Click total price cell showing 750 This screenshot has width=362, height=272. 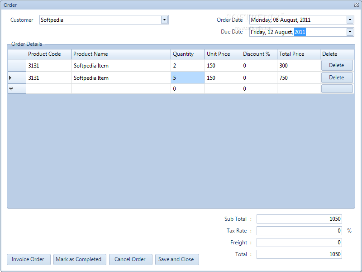tap(299, 78)
